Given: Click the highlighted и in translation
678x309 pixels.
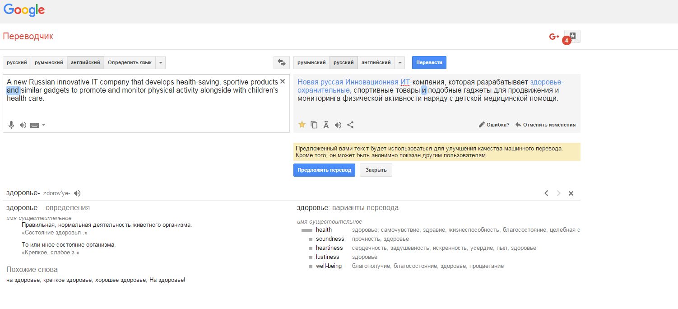Looking at the screenshot, I should (x=423, y=90).
